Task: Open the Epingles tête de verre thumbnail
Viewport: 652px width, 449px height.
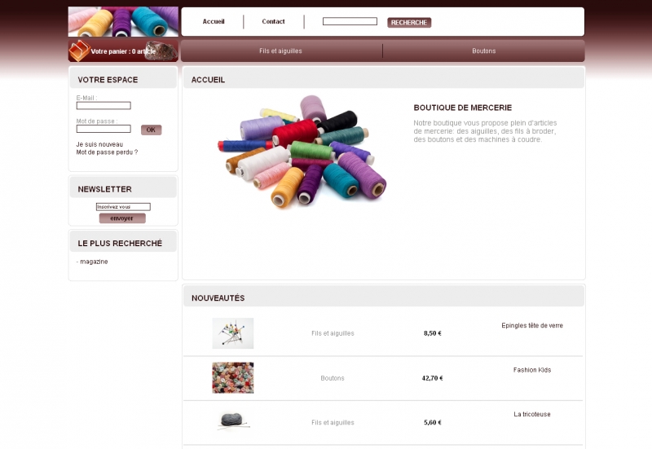Action: [233, 333]
